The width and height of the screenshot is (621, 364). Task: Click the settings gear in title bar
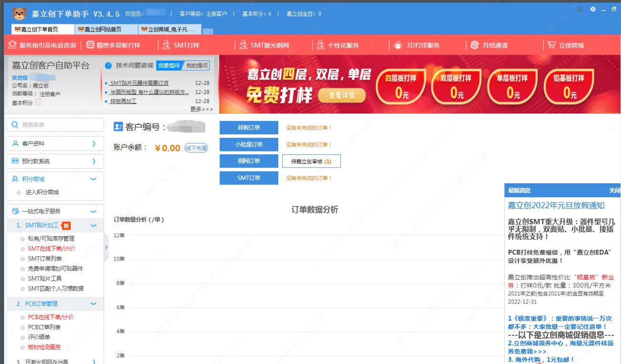pyautogui.click(x=593, y=9)
